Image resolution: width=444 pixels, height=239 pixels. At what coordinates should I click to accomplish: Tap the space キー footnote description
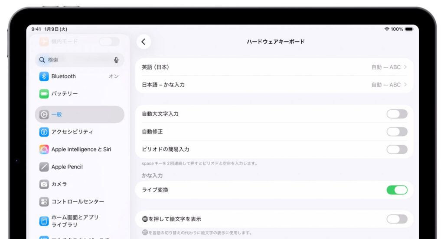[x=199, y=163]
